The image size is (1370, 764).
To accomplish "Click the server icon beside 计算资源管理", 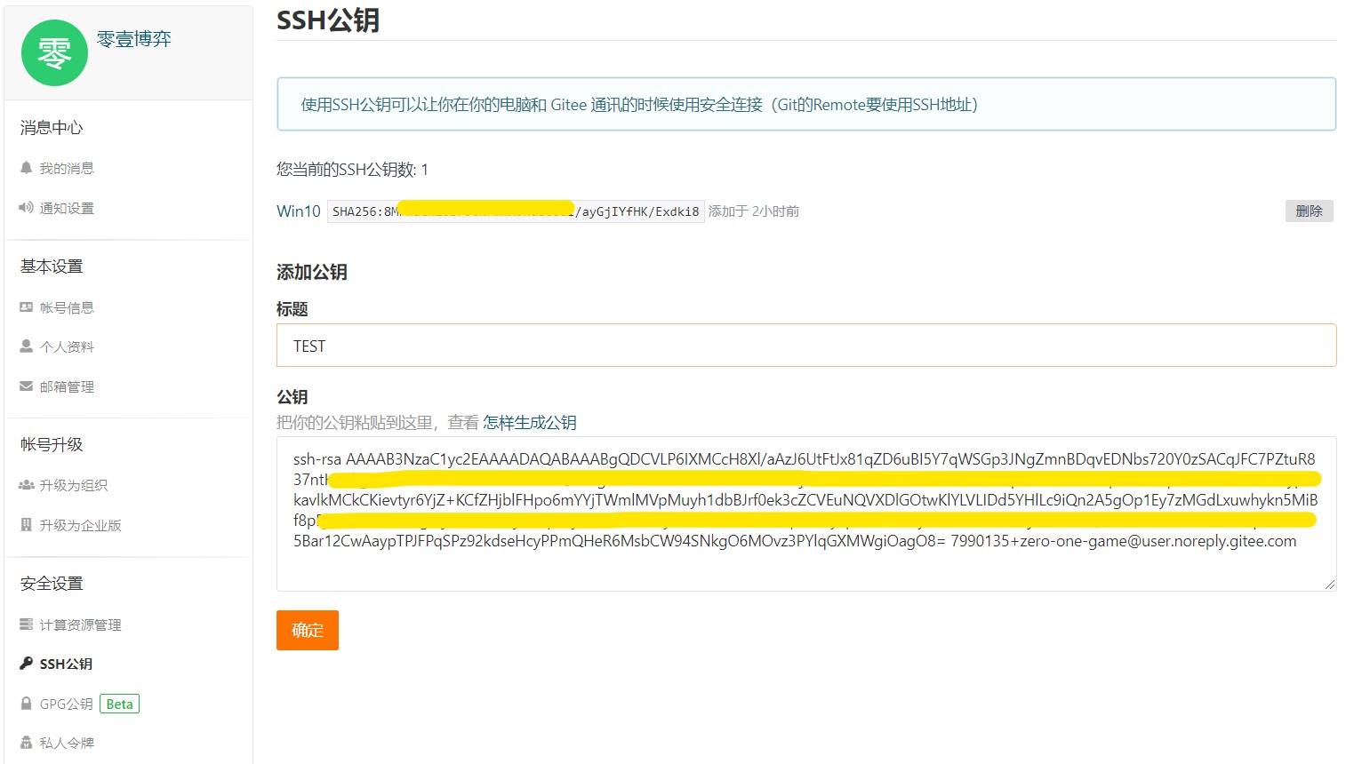I will point(26,625).
